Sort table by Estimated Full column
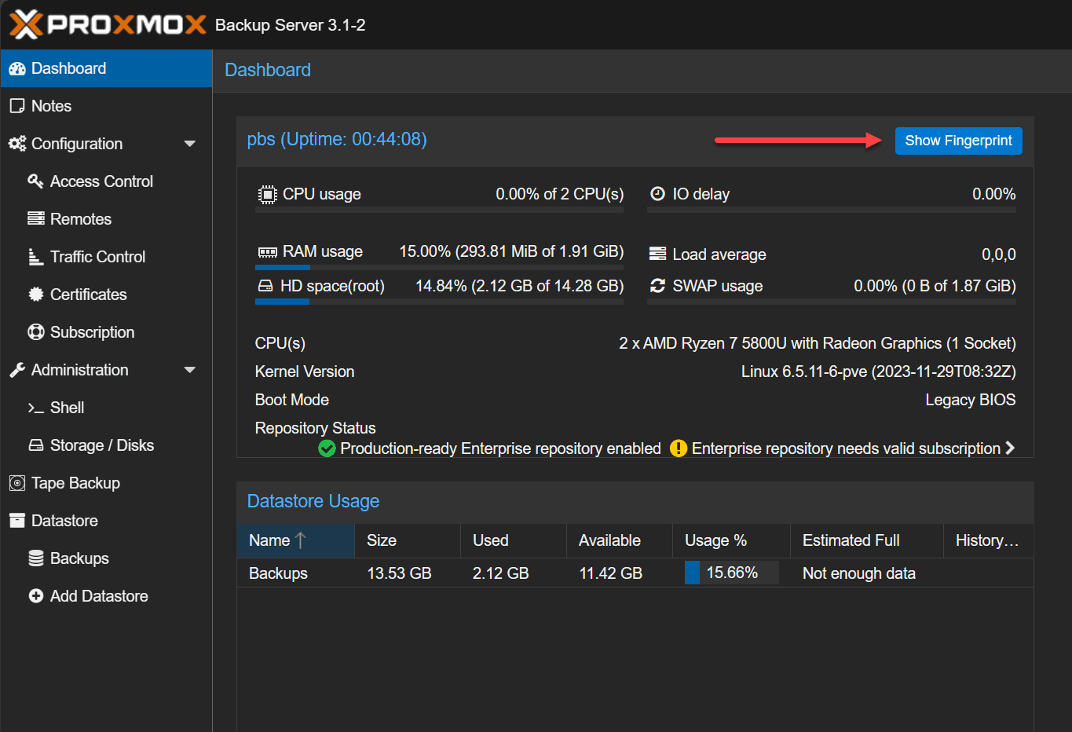 [851, 540]
